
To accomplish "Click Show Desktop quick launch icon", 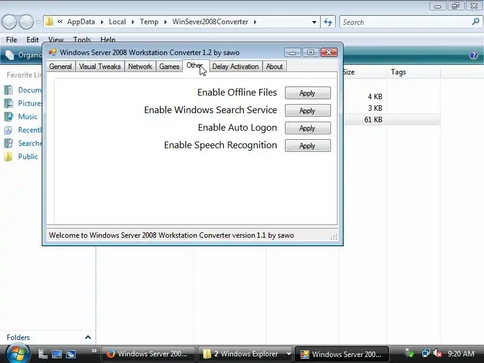I will click(x=57, y=354).
